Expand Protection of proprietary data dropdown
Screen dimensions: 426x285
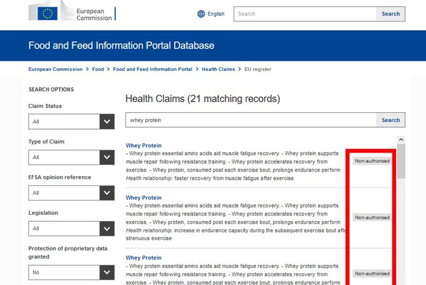71,272
